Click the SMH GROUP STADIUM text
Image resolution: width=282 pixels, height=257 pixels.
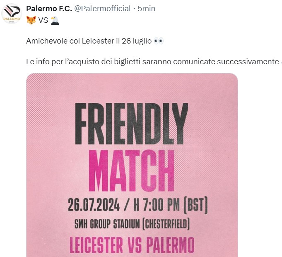point(107,224)
